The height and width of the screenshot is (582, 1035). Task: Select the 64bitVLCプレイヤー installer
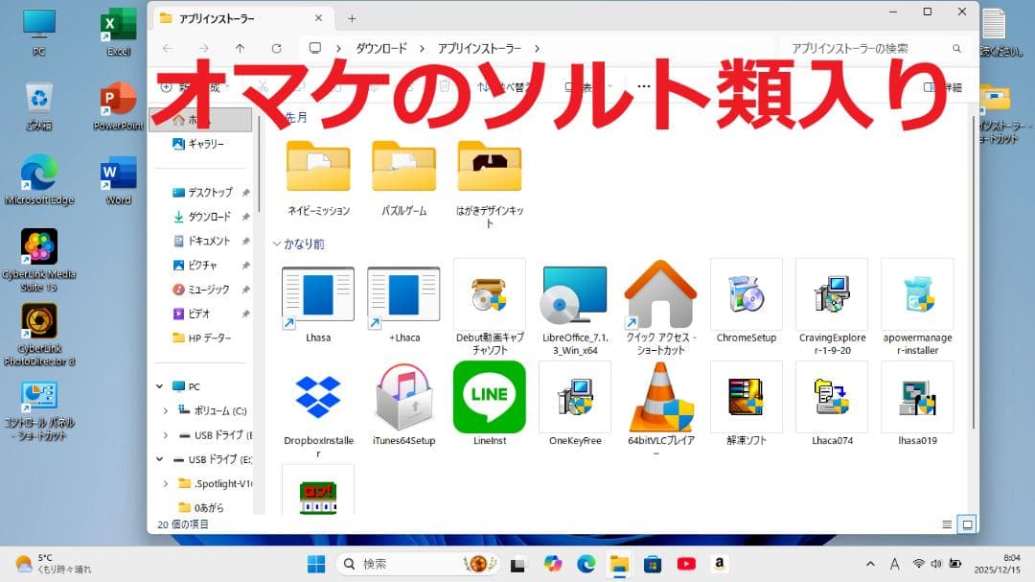[x=660, y=408]
